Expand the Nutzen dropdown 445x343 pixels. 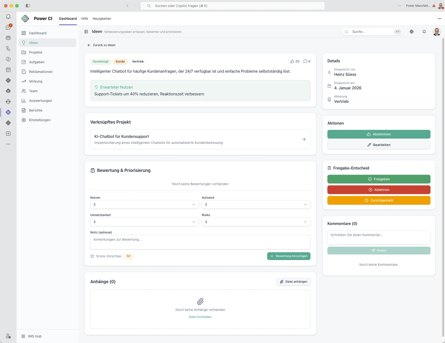click(x=144, y=205)
